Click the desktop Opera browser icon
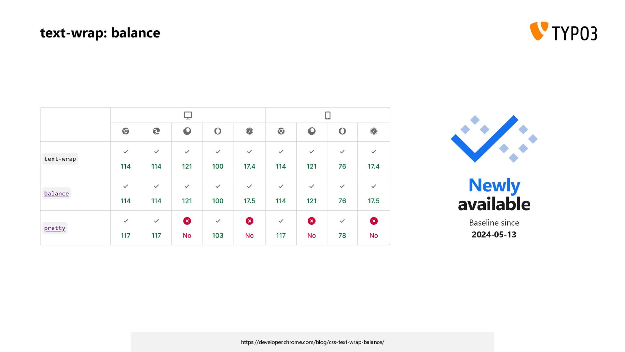625x352 pixels. [218, 131]
